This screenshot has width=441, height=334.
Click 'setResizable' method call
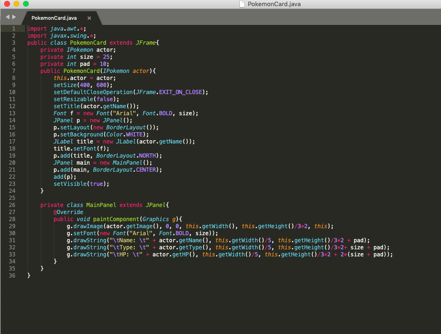73,99
